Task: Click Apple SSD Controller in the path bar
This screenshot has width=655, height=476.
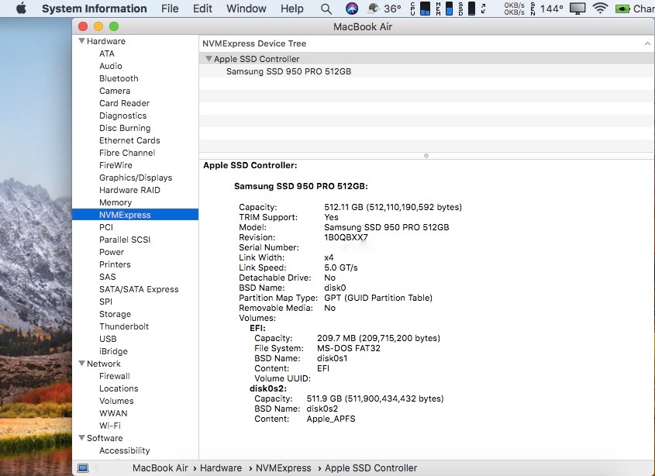Action: 371,468
